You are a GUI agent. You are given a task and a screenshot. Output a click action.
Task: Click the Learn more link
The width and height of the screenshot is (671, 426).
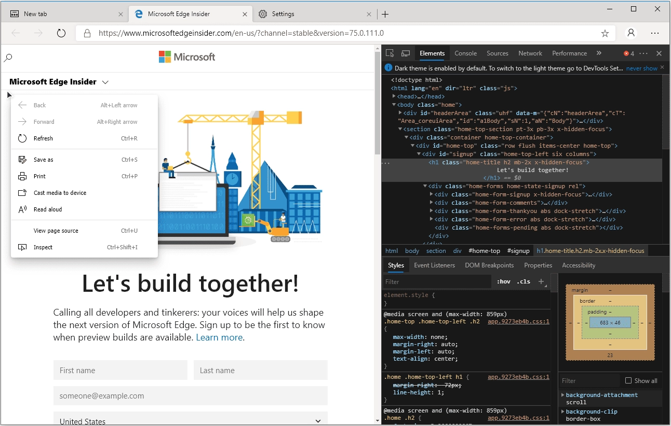pos(219,337)
